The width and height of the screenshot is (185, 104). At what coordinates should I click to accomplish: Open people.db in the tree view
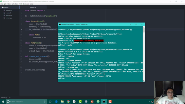pyautogui.click(x=8, y=13)
